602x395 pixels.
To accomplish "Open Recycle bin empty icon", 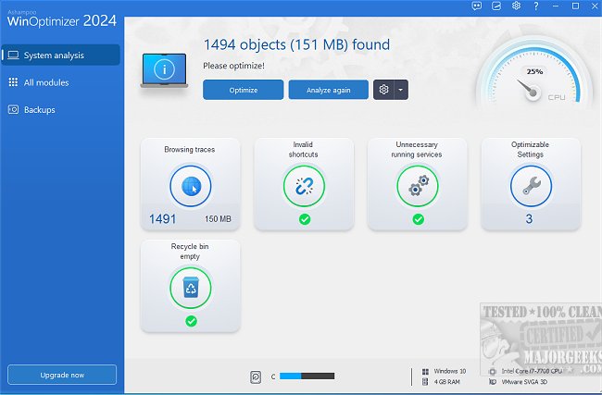I will pyautogui.click(x=191, y=288).
